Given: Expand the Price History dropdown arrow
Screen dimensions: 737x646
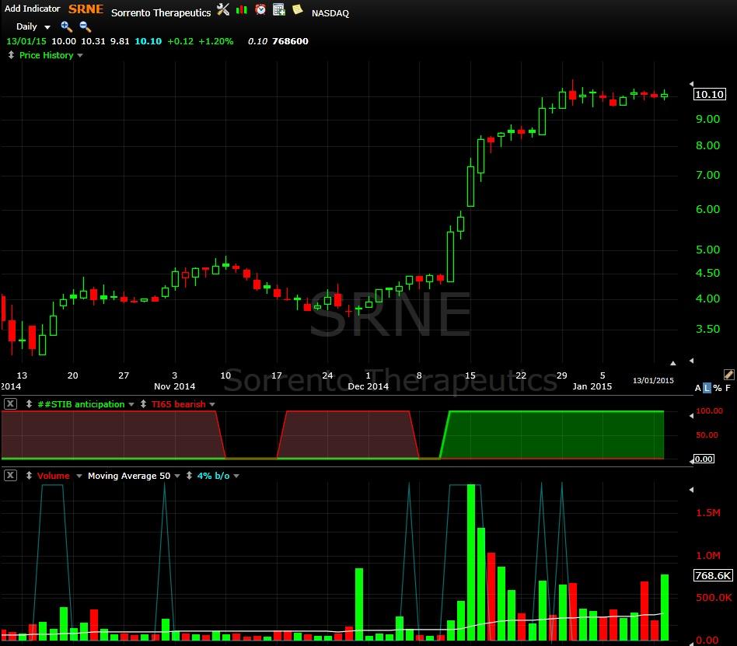Looking at the screenshot, I should pyautogui.click(x=80, y=55).
